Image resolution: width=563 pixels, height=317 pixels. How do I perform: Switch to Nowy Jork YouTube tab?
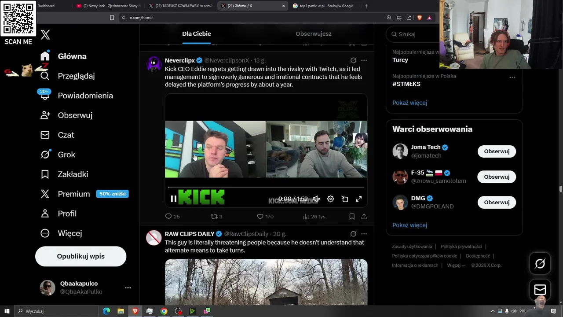pos(108,6)
